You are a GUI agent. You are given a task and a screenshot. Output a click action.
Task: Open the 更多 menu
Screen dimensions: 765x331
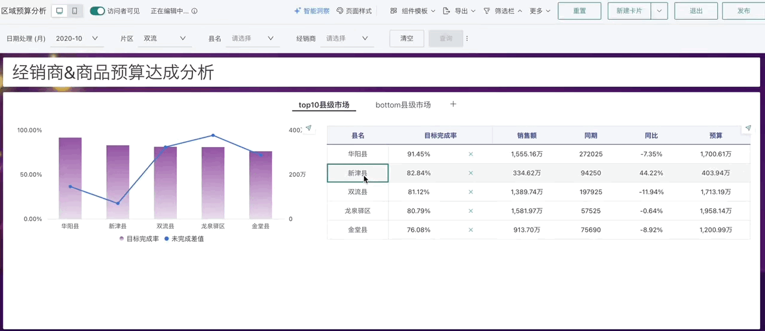[x=540, y=11]
